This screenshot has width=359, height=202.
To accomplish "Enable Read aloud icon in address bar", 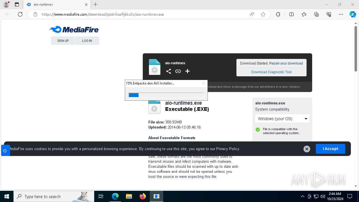I will pyautogui.click(x=252, y=14).
